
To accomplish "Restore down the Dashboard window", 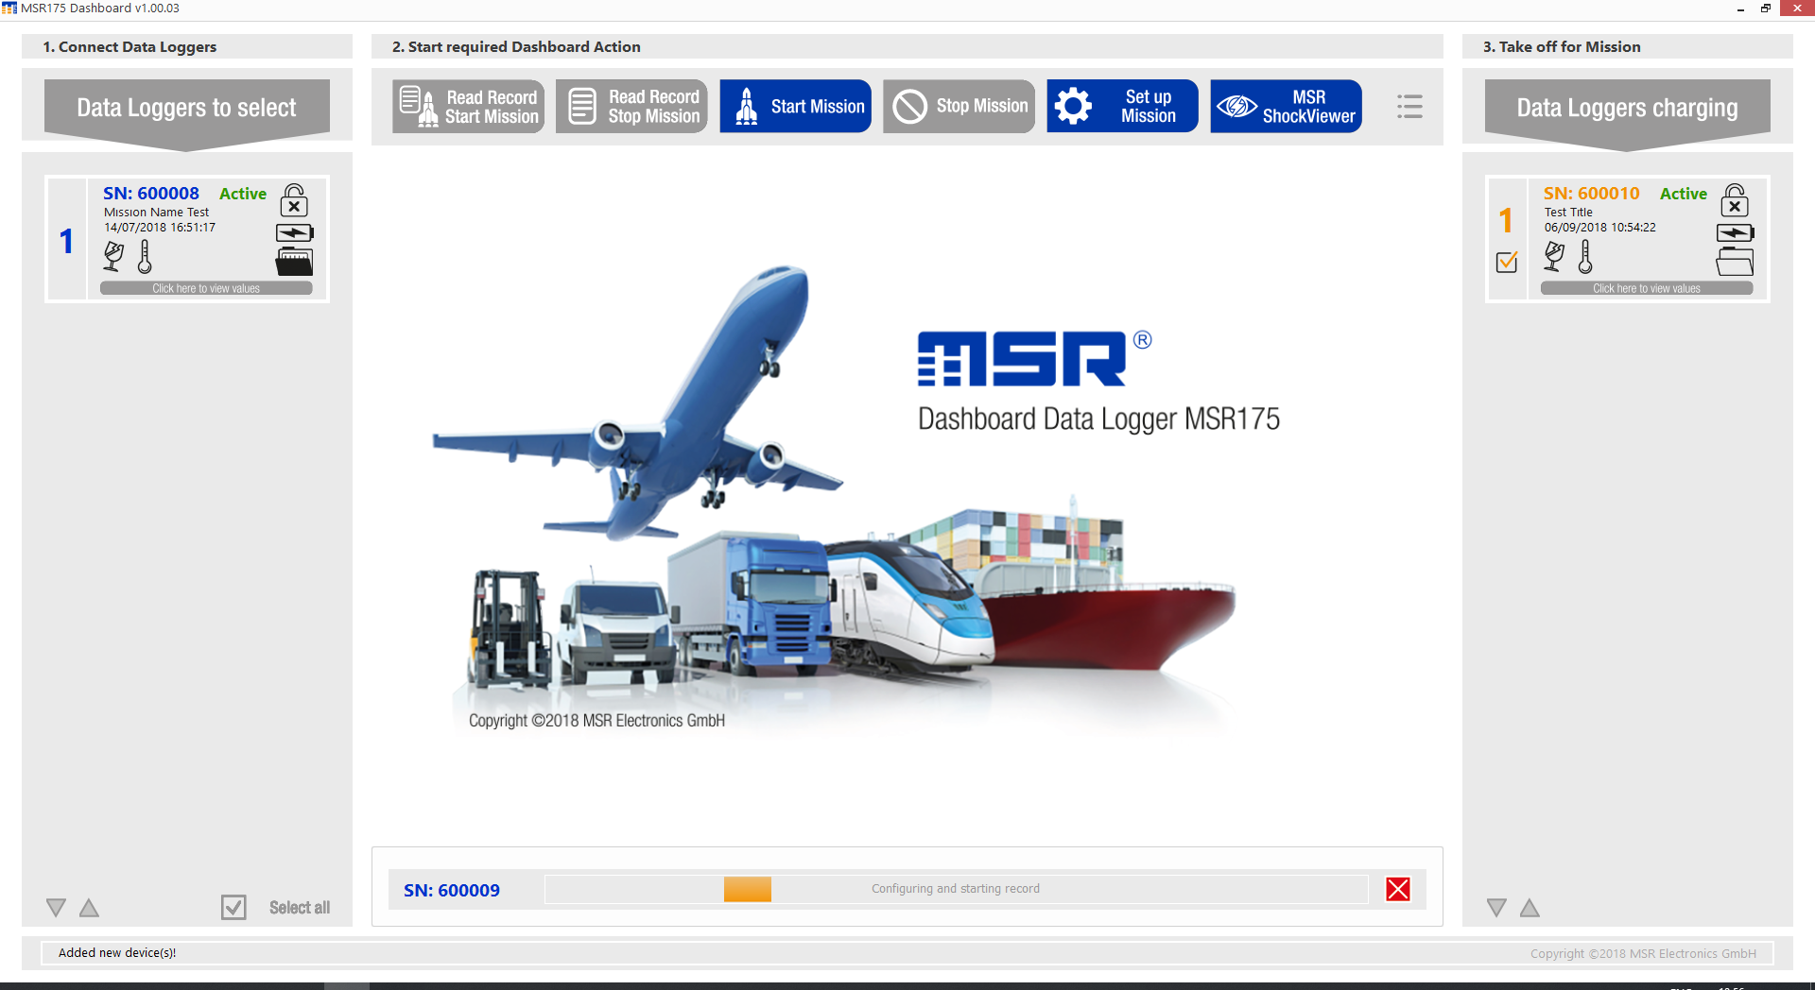I will pyautogui.click(x=1765, y=9).
